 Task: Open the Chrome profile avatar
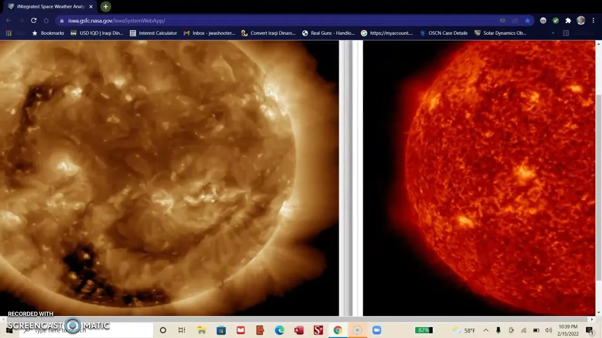581,21
